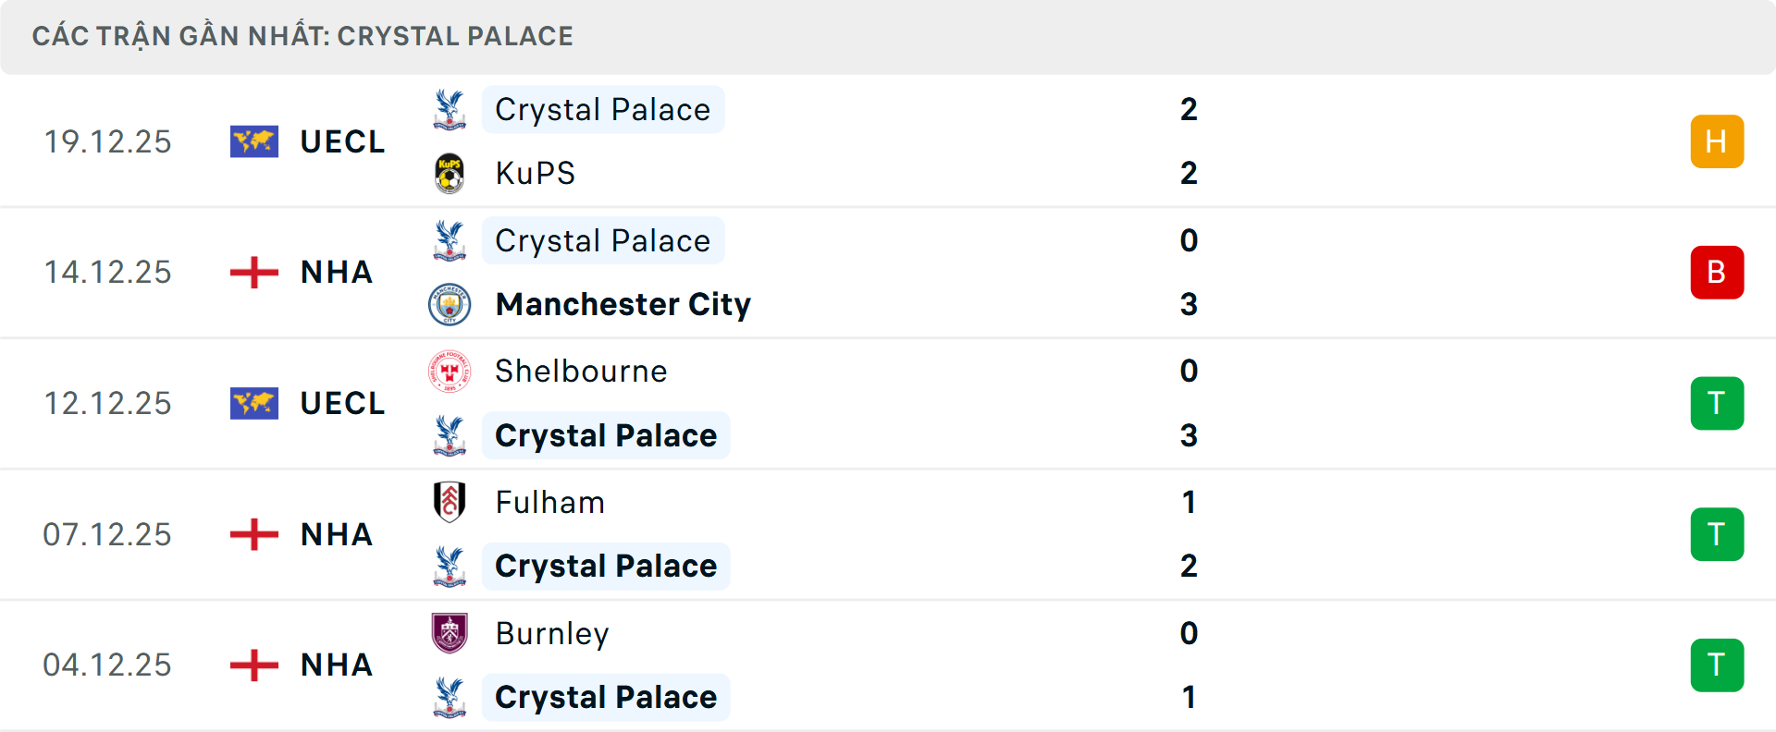The image size is (1776, 732).
Task: Click the UECL competition icon for Shelbourne match
Action: point(253,403)
